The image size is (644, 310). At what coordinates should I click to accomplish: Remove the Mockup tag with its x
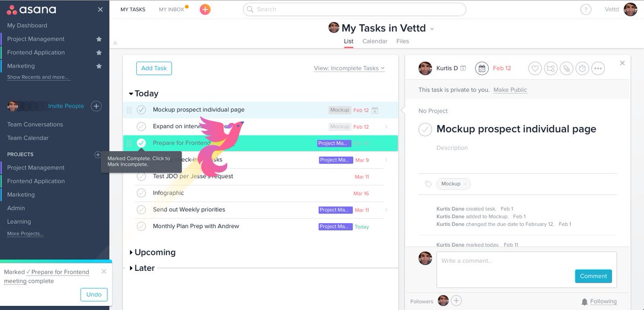(465, 184)
